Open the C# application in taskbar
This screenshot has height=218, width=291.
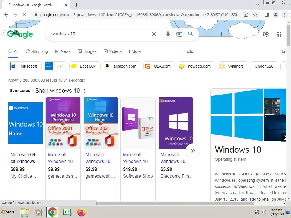point(67,212)
